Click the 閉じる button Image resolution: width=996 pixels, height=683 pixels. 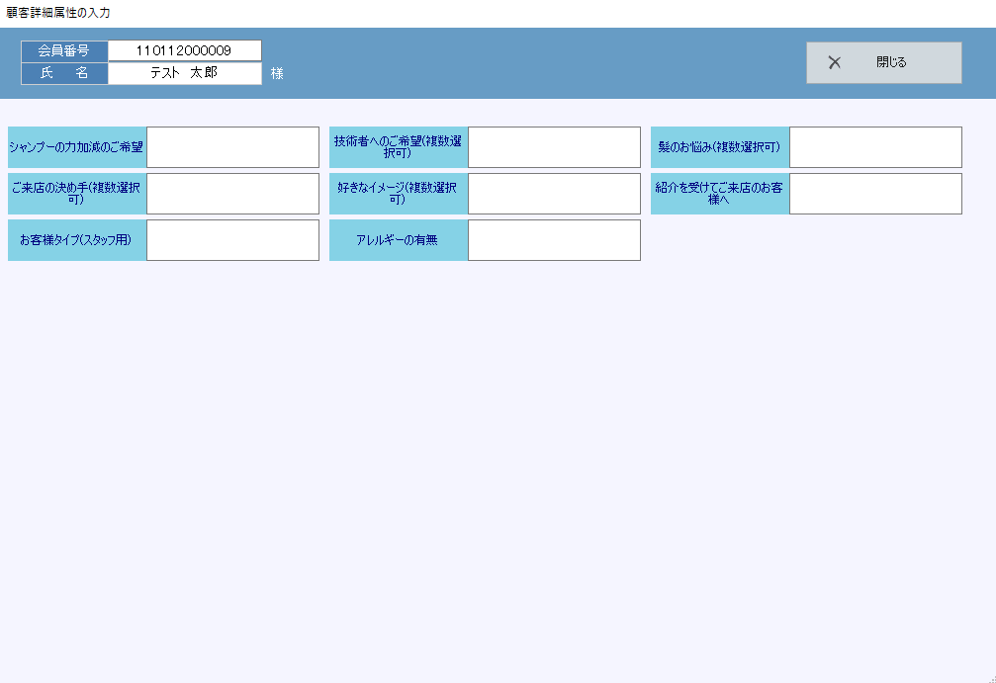(x=883, y=62)
